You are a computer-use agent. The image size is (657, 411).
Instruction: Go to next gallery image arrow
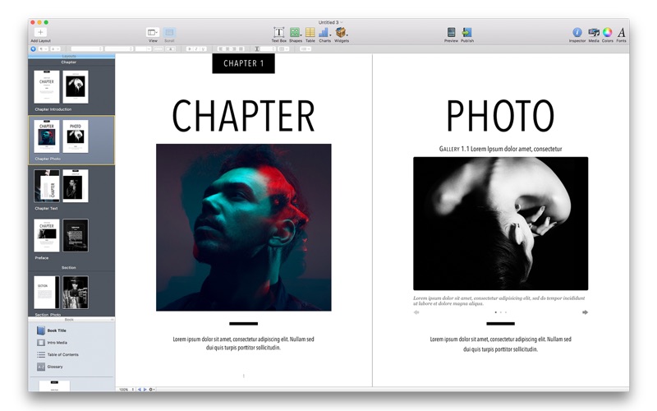tap(585, 312)
